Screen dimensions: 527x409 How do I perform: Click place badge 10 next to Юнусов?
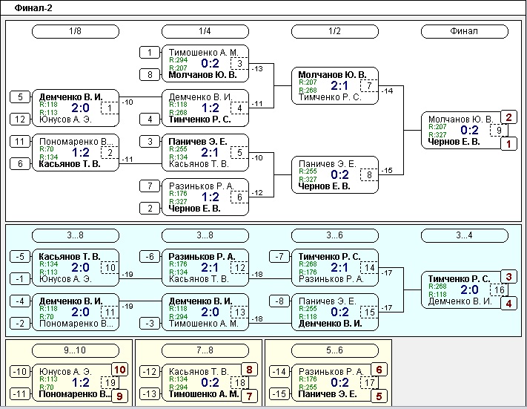pyautogui.click(x=119, y=370)
